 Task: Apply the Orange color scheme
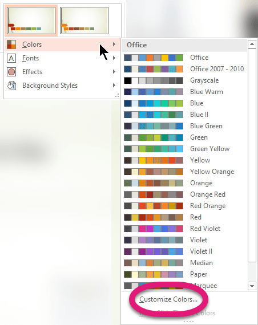(184, 183)
